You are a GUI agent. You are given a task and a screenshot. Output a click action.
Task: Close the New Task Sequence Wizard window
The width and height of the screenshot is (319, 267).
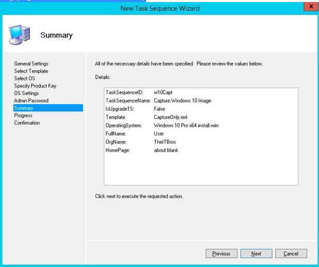311,7
